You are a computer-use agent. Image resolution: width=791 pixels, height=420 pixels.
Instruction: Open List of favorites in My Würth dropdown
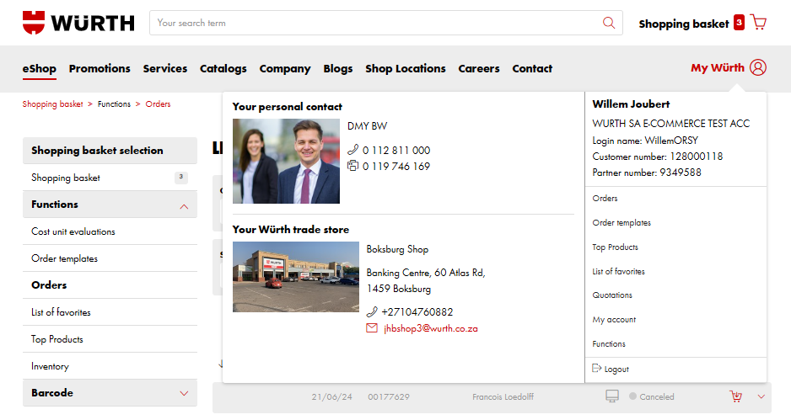tap(618, 271)
